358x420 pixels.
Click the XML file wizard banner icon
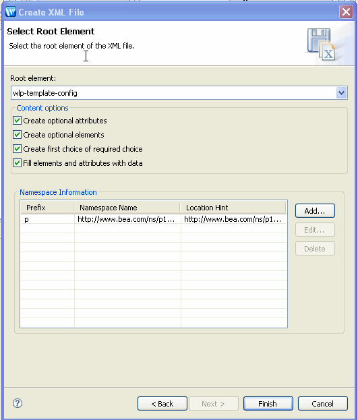tap(321, 44)
